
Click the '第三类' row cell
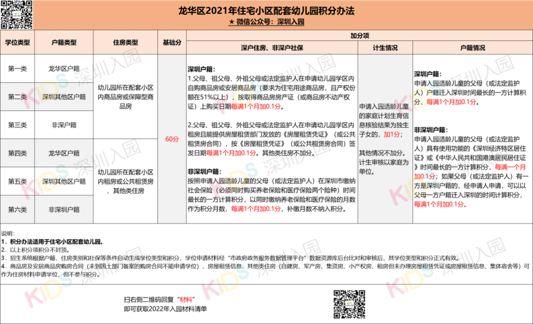[17, 125]
